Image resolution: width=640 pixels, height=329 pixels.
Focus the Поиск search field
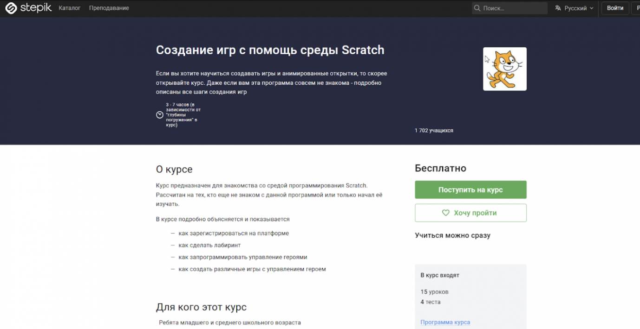510,8
